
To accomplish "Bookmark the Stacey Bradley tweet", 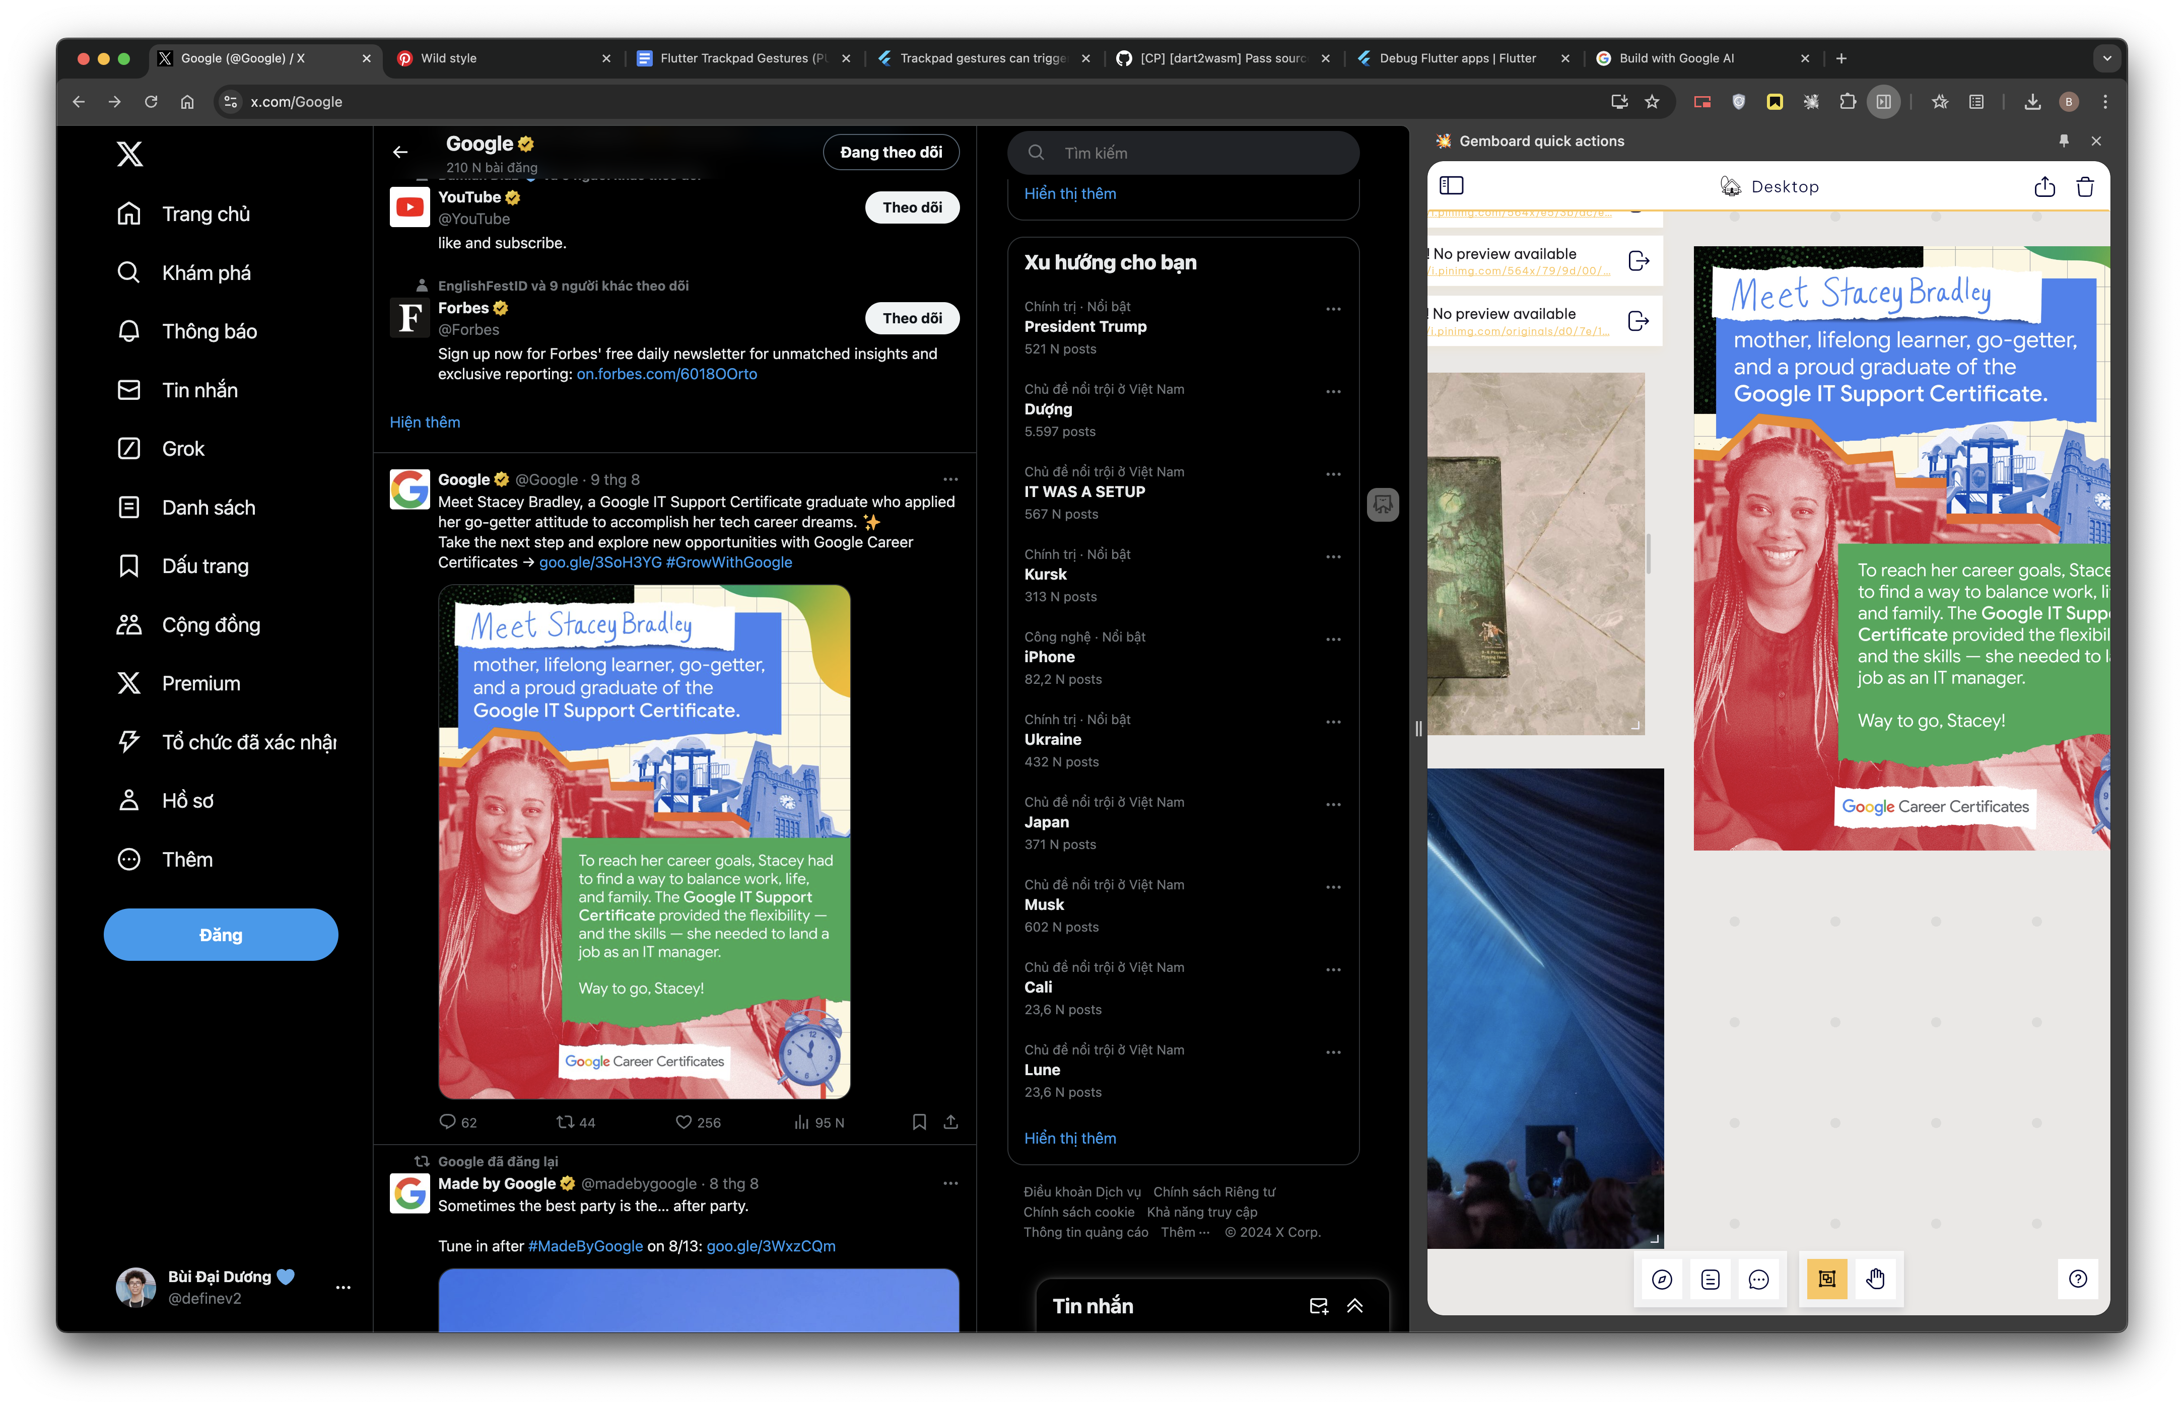I will (x=919, y=1122).
